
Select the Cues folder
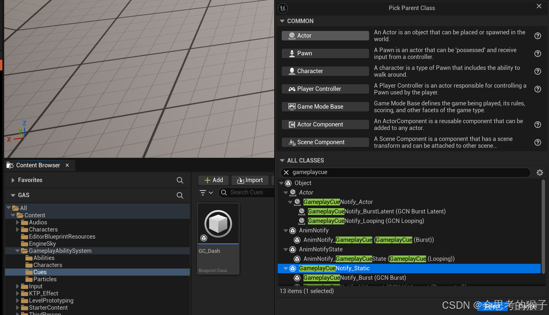pos(40,272)
